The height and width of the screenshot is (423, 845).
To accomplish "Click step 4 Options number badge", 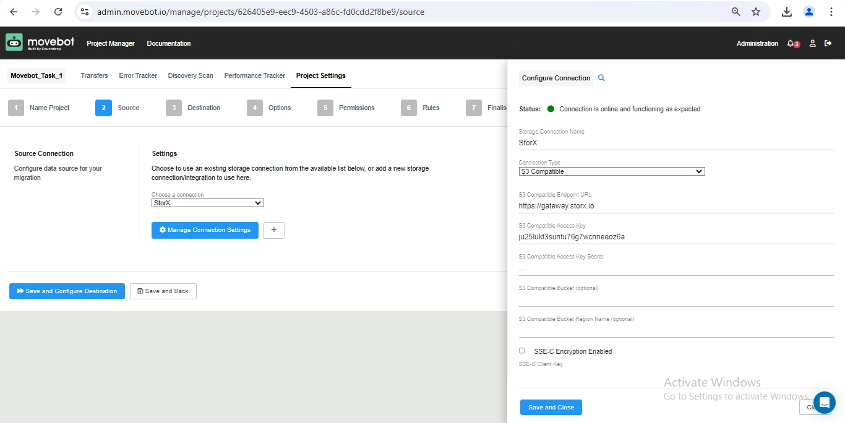I will (255, 108).
